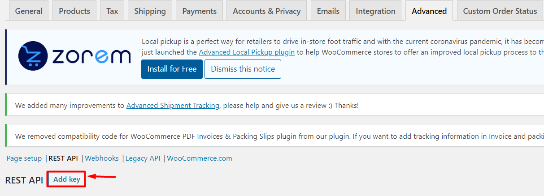Open the Tax tab
The width and height of the screenshot is (544, 196).
(112, 11)
